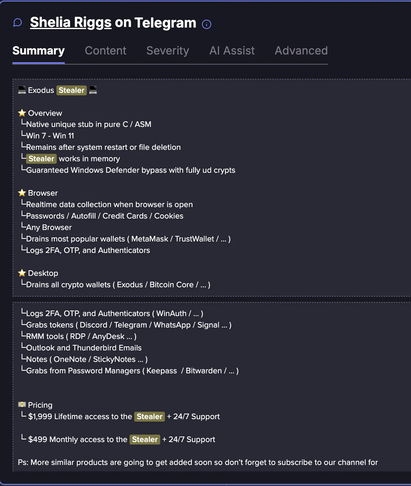This screenshot has width=411, height=486.
Task: Select the Summary tab
Action: 38,51
